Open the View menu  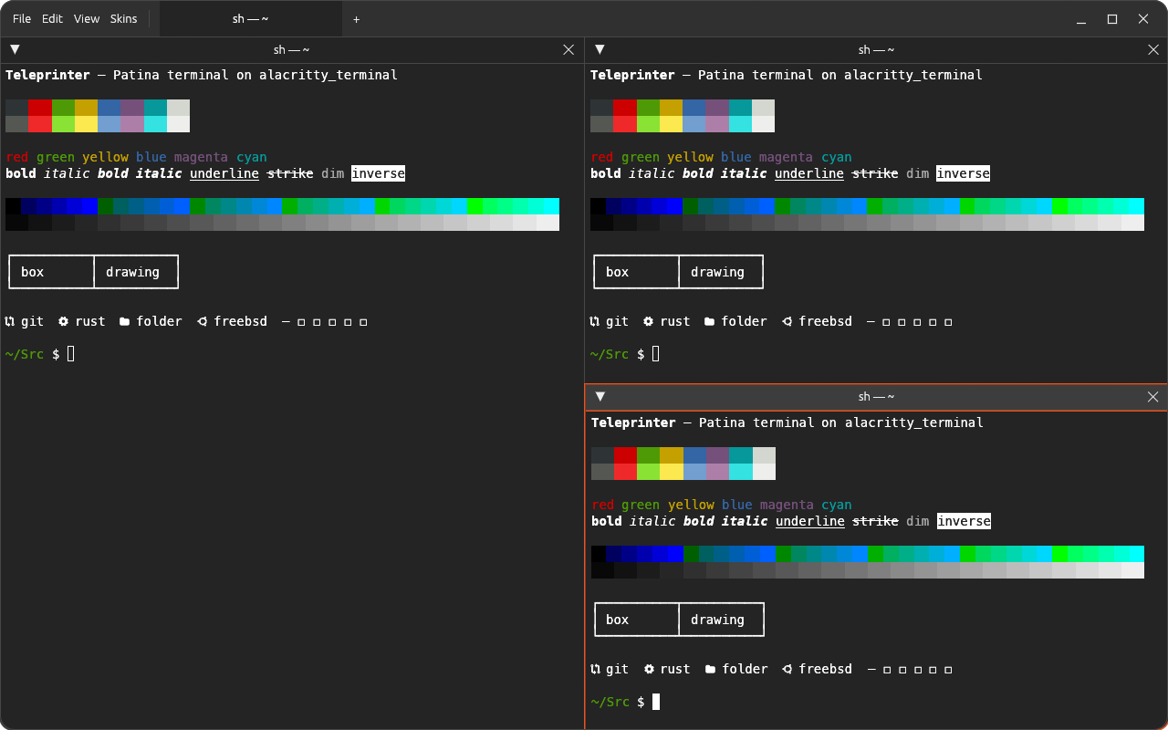coord(87,19)
